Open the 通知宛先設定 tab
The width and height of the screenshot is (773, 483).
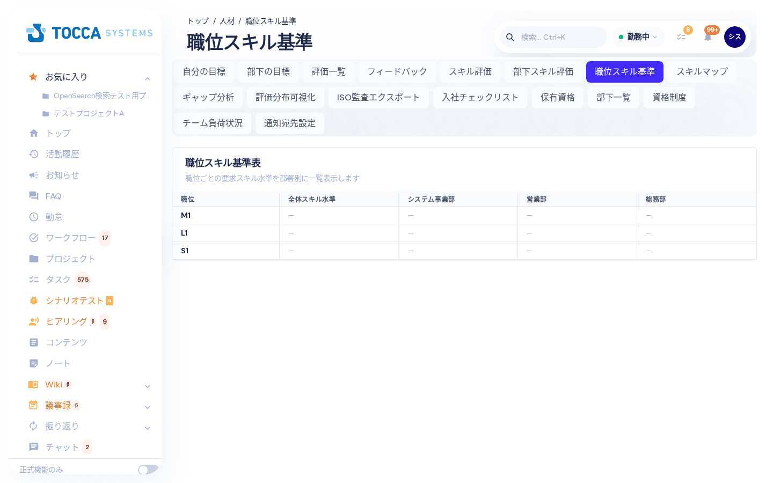click(x=290, y=123)
